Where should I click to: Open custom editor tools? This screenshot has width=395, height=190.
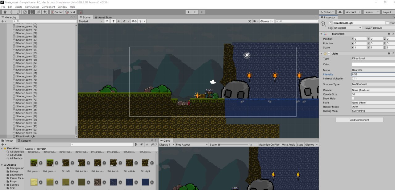[45, 12]
